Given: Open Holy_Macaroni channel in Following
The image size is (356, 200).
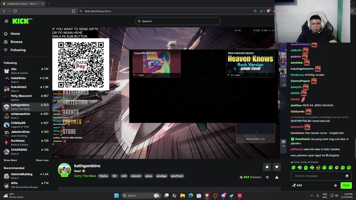Looking at the screenshot, I should [x=26, y=98].
